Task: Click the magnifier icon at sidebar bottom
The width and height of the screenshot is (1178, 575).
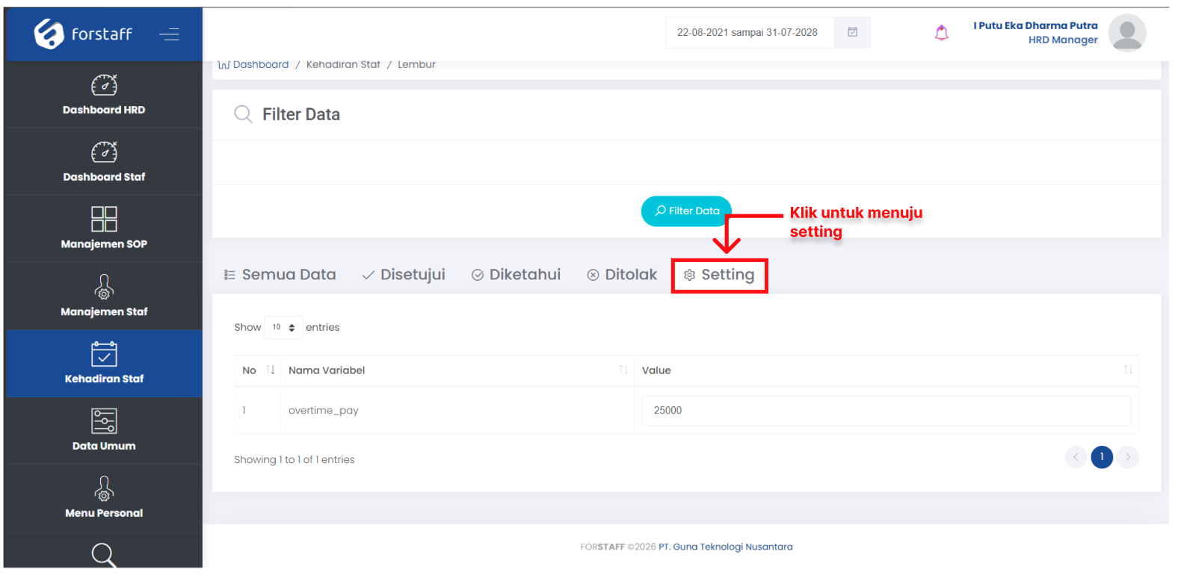Action: coord(104,555)
